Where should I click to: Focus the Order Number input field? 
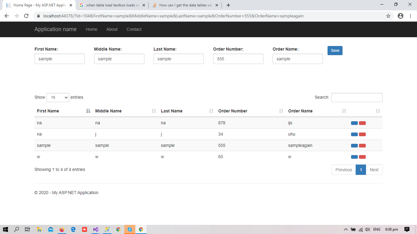pos(238,59)
